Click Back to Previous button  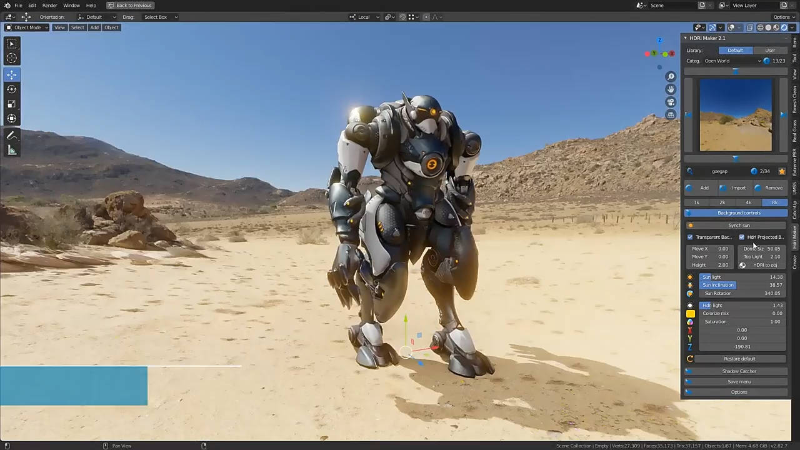pyautogui.click(x=129, y=5)
